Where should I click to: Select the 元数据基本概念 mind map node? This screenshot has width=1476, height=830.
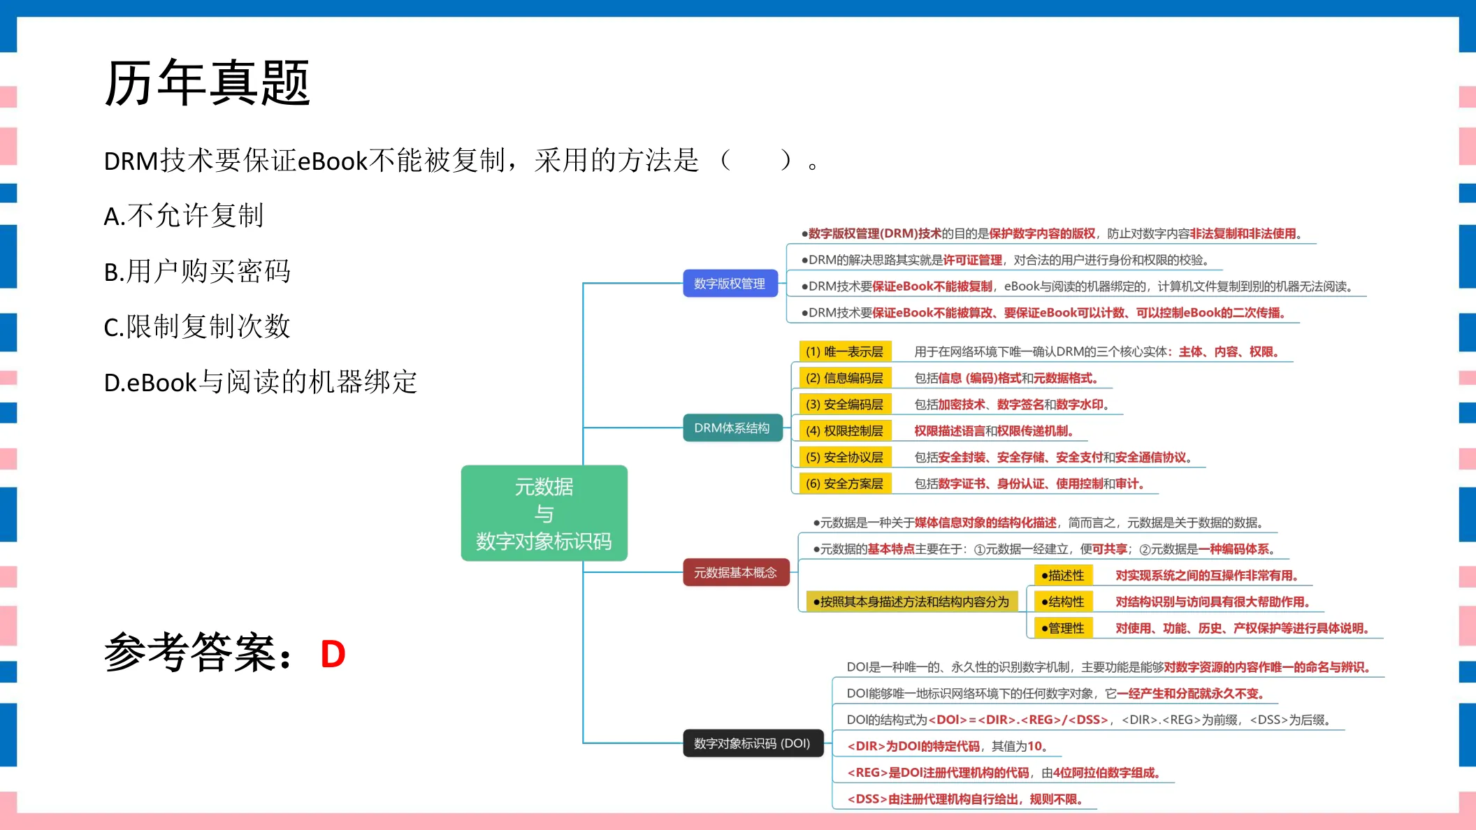pyautogui.click(x=736, y=572)
